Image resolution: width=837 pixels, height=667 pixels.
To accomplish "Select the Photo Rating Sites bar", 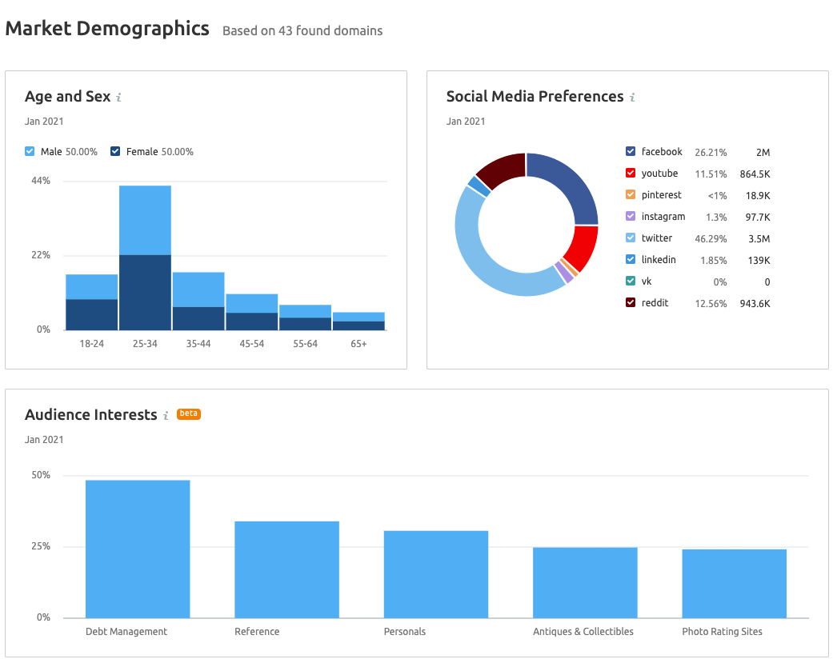I will click(734, 583).
